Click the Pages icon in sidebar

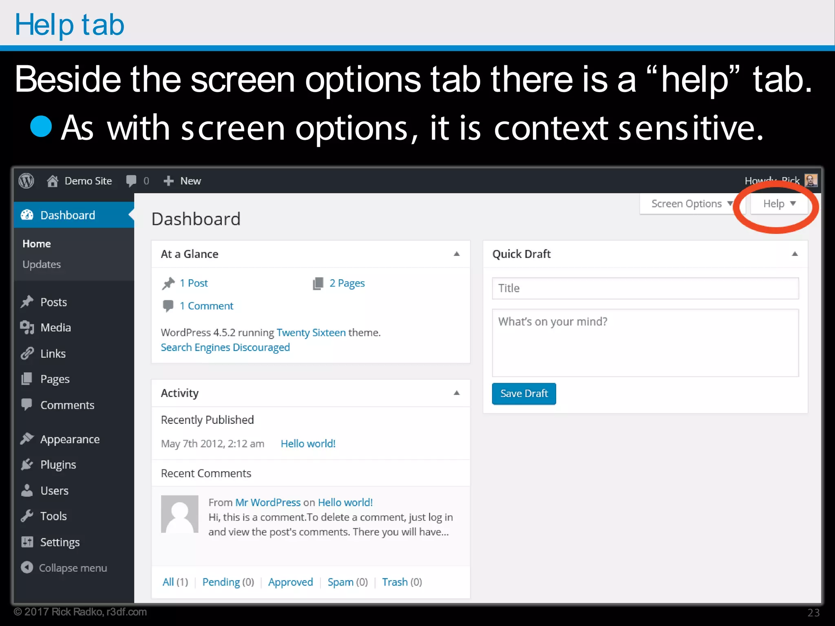[27, 379]
